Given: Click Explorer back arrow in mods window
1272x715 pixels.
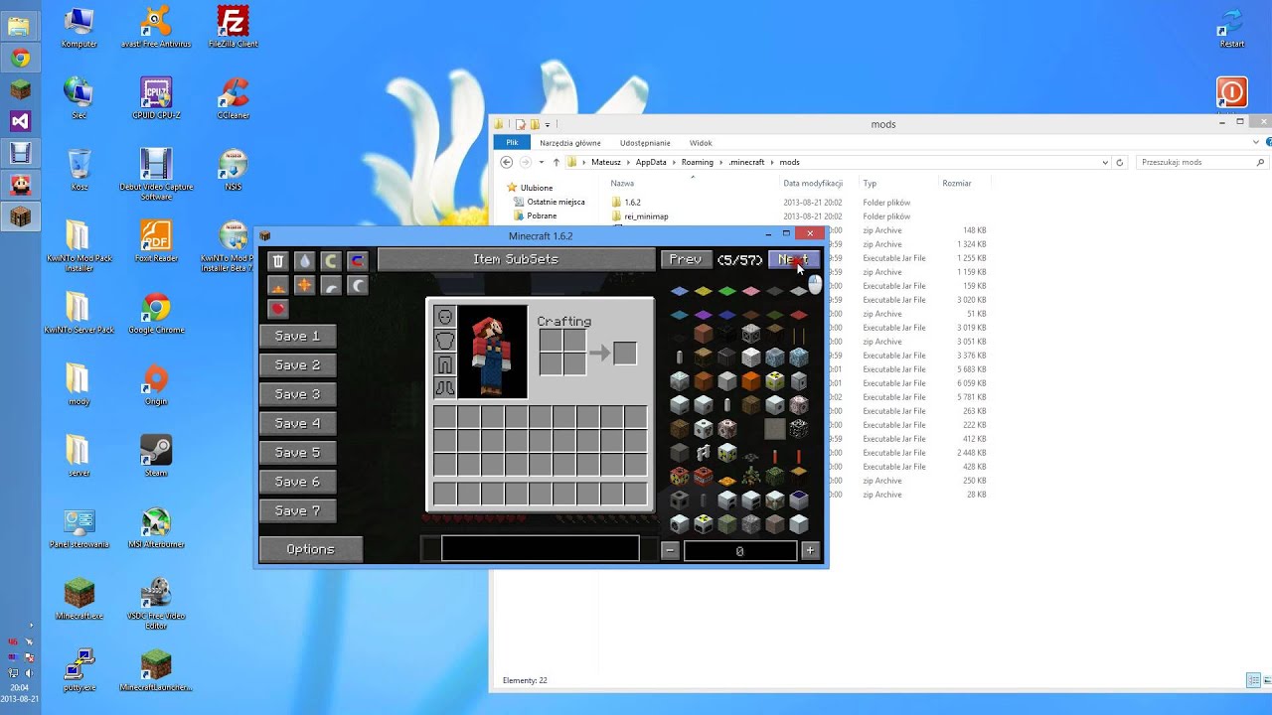Looking at the screenshot, I should pos(507,162).
